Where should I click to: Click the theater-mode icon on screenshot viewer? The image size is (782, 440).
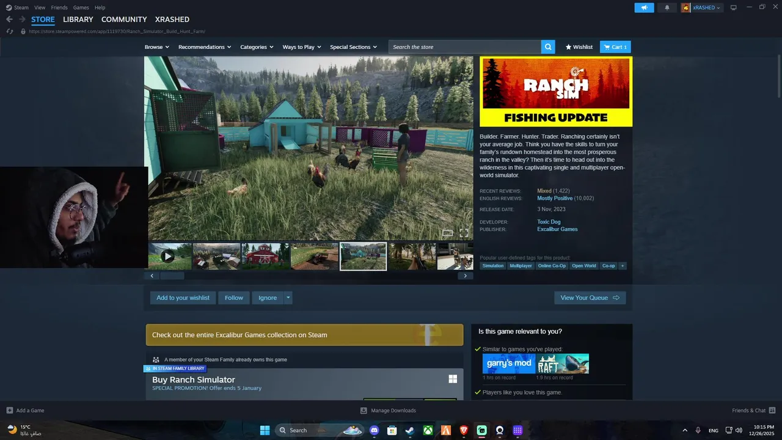tap(447, 233)
